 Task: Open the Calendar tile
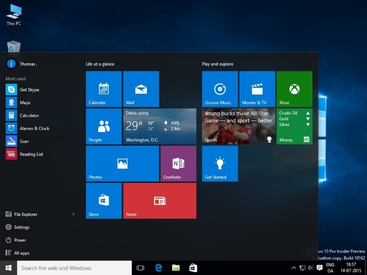coord(104,89)
